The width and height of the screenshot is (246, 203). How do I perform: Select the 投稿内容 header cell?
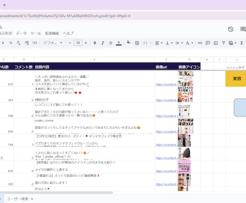(95, 67)
